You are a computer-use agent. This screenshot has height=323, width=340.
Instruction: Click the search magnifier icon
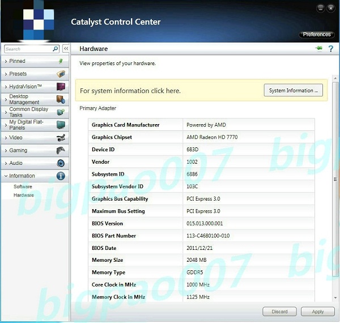(56, 49)
